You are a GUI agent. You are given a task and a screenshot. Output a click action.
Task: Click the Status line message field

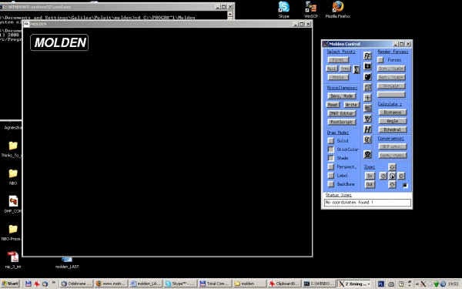(367, 203)
